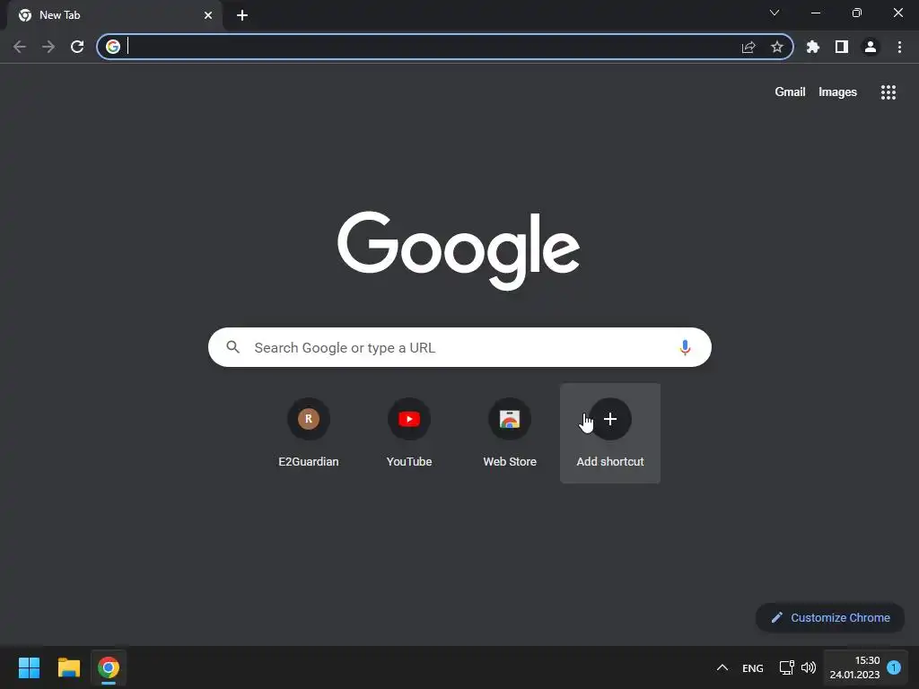The image size is (919, 689).
Task: Share this page via the share icon
Action: [x=748, y=47]
